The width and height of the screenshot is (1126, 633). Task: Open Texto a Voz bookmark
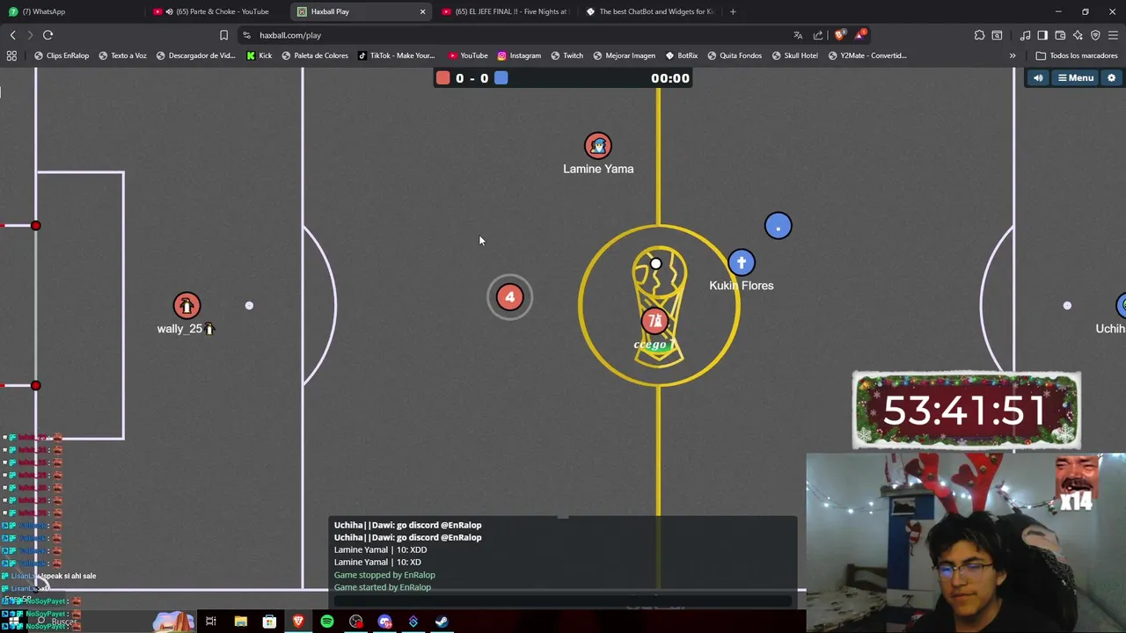122,55
